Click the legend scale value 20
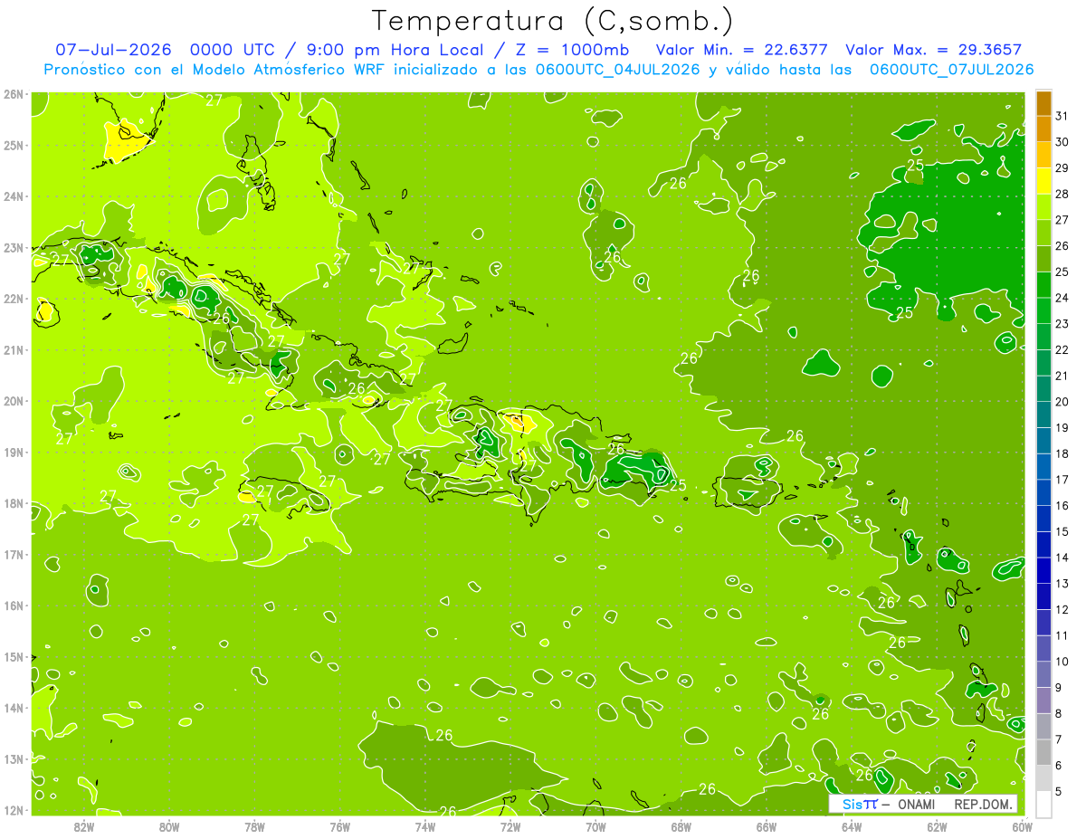Screen dimensions: 1086x839 [x=1062, y=402]
